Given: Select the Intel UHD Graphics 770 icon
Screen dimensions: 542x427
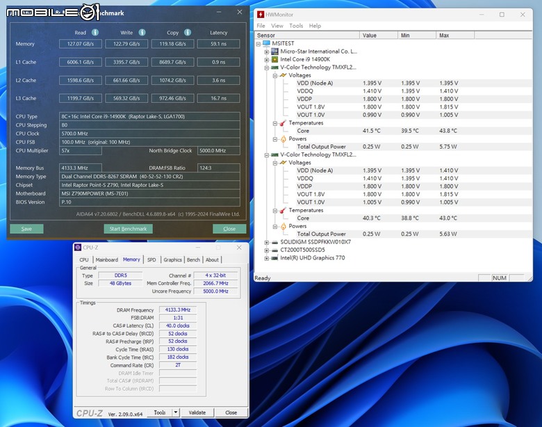Looking at the screenshot, I should pos(274,258).
